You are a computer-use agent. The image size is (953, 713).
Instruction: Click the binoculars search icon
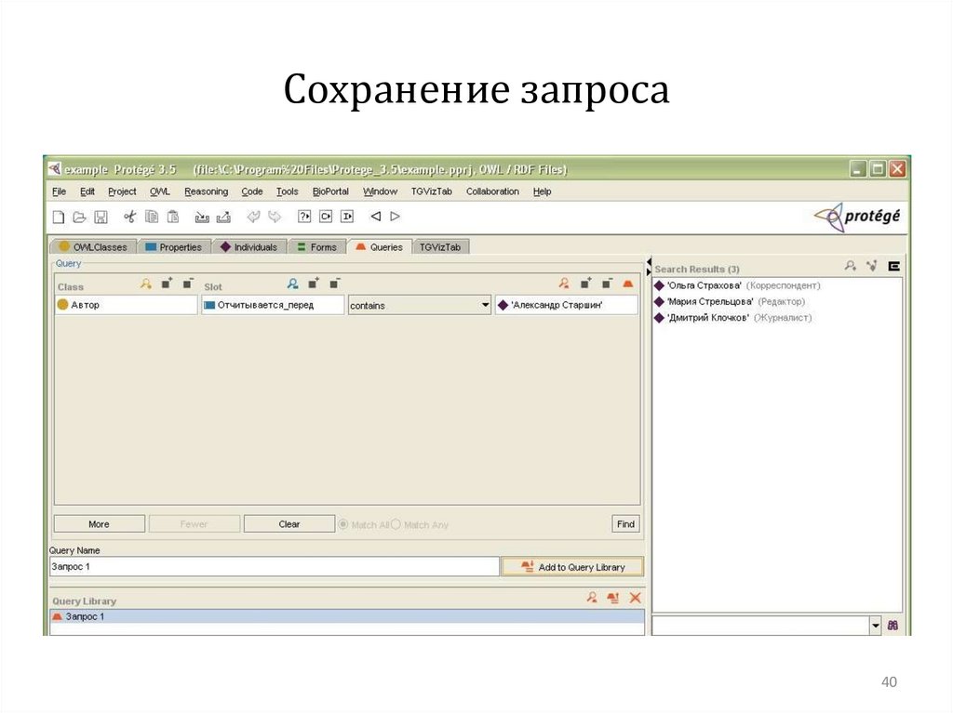coord(893,626)
